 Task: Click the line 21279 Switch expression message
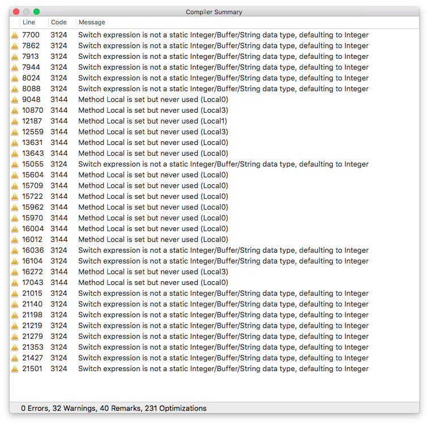(x=223, y=337)
